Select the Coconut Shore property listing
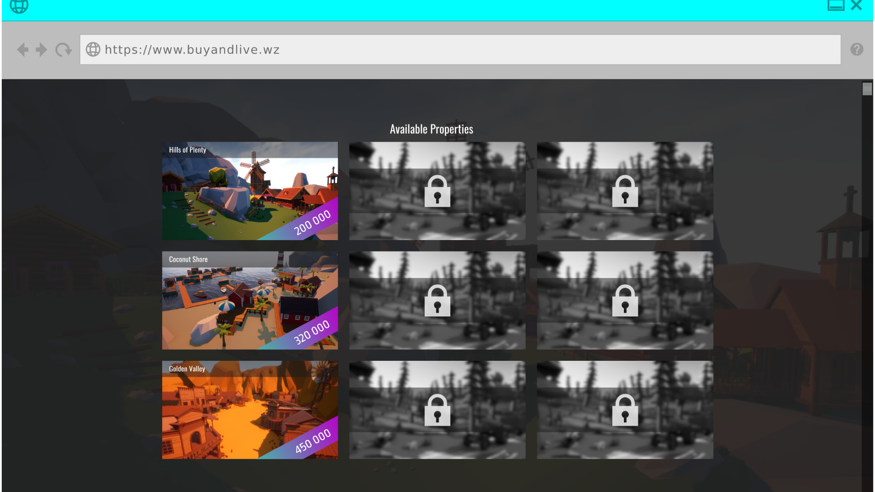This screenshot has width=875, height=492. (250, 300)
